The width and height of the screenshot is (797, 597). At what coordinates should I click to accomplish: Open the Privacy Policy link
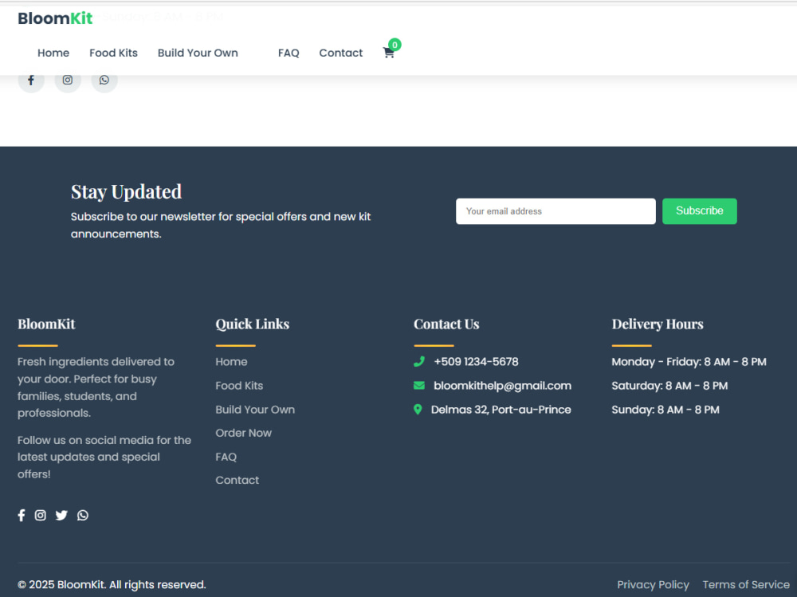pyautogui.click(x=654, y=585)
